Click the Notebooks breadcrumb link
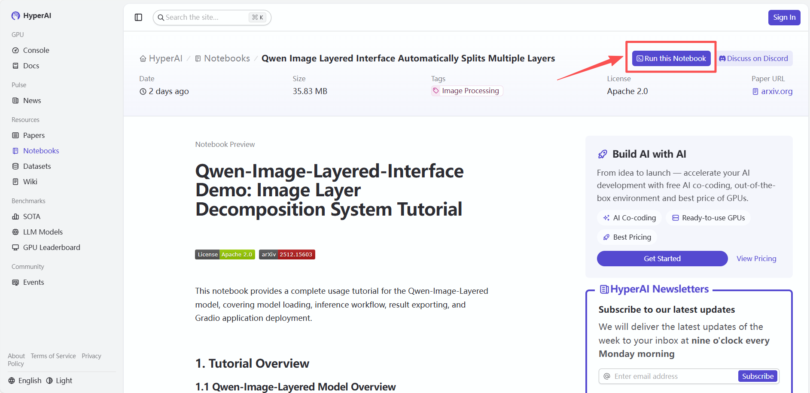The image size is (810, 393). coord(227,58)
